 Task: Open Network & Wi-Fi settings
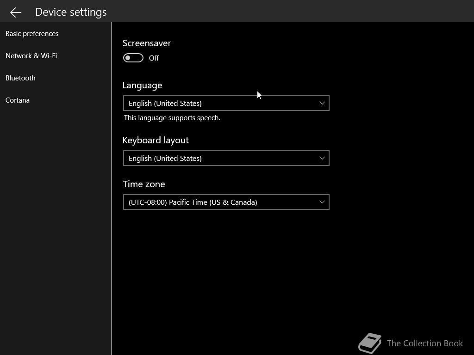(31, 56)
